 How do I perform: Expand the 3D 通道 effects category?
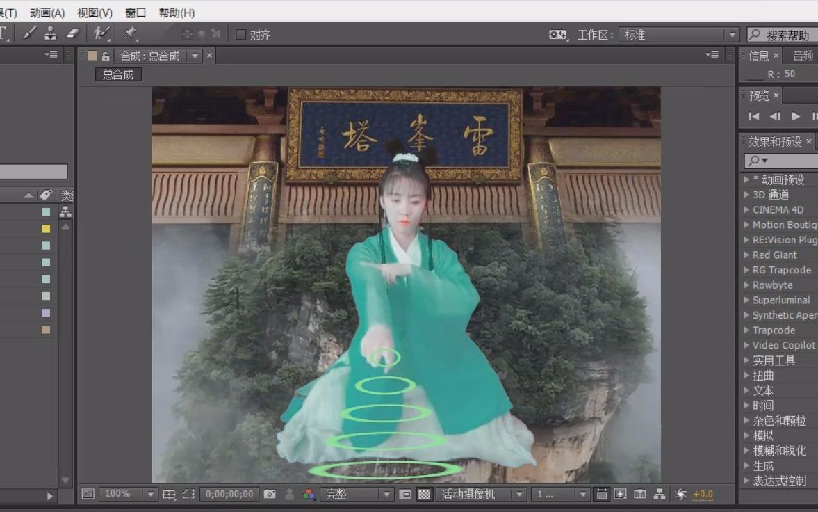(x=746, y=194)
